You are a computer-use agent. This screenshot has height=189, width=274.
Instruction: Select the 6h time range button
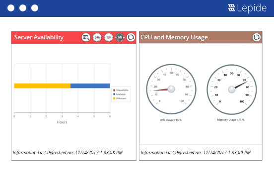click(x=120, y=37)
